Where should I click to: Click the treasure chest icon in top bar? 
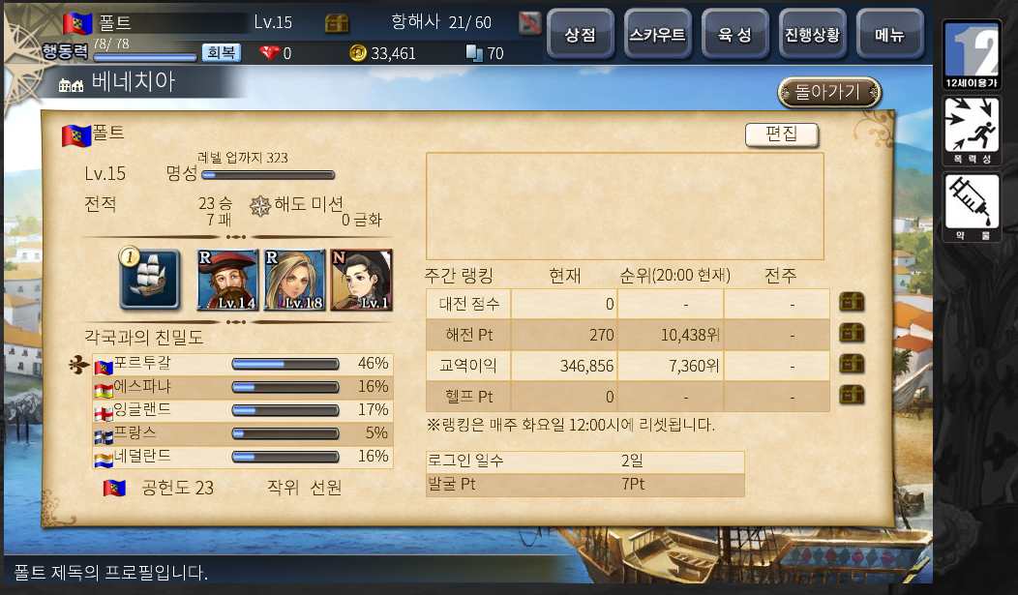[x=337, y=24]
